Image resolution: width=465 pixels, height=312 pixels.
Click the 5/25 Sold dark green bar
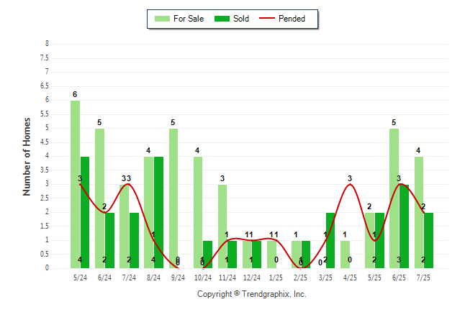click(379, 240)
